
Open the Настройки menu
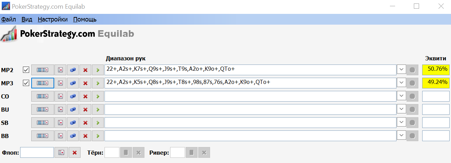point(53,19)
